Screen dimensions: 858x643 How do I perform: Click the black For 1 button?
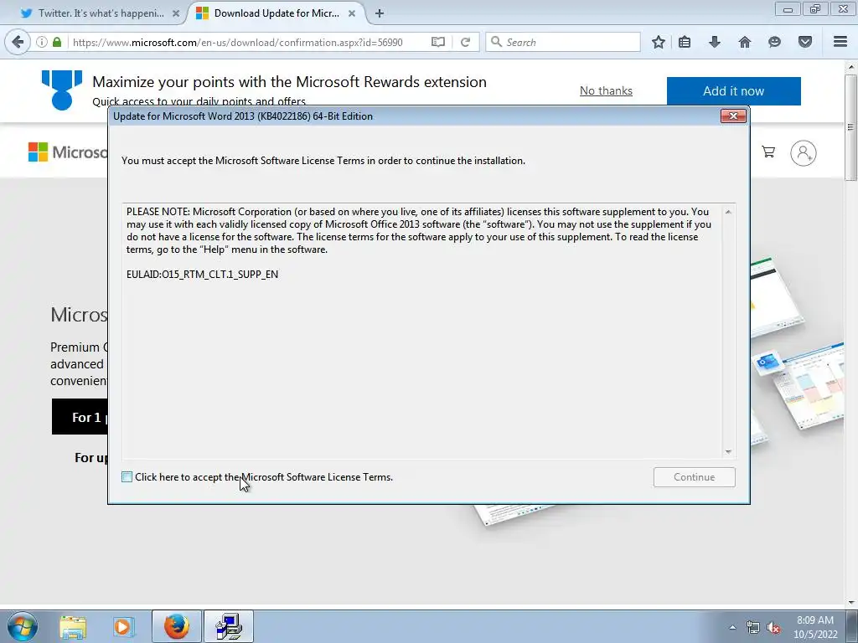click(80, 417)
